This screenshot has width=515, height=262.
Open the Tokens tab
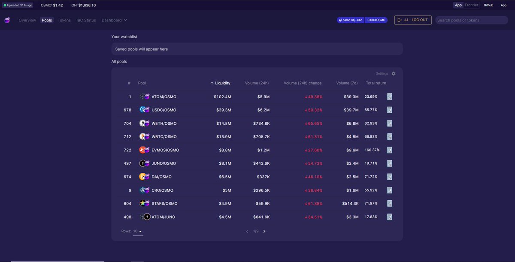pyautogui.click(x=64, y=20)
